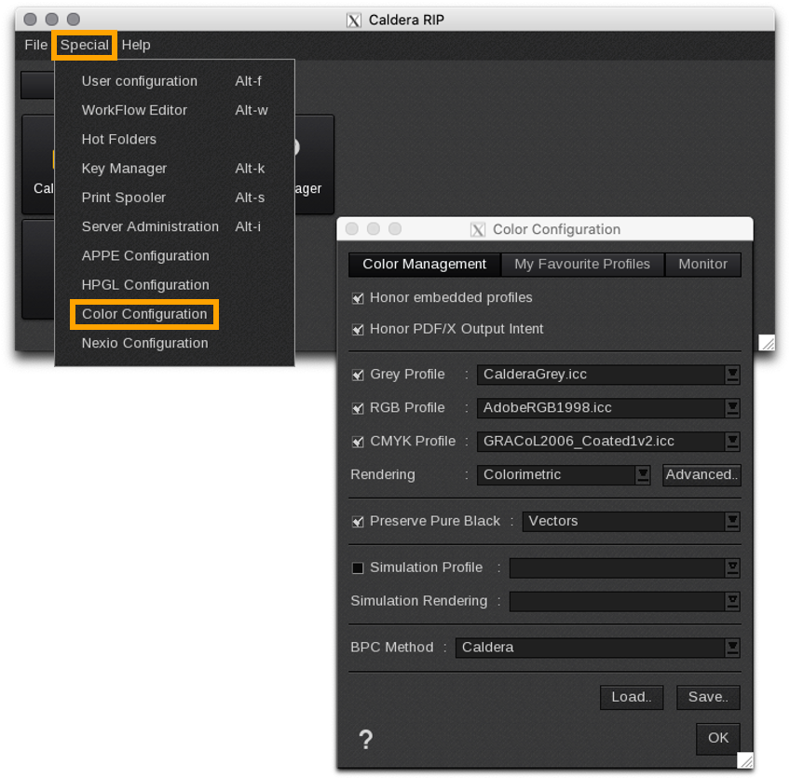Open the RGB Profile dropdown
Screen dimensions: 790x779
[732, 408]
